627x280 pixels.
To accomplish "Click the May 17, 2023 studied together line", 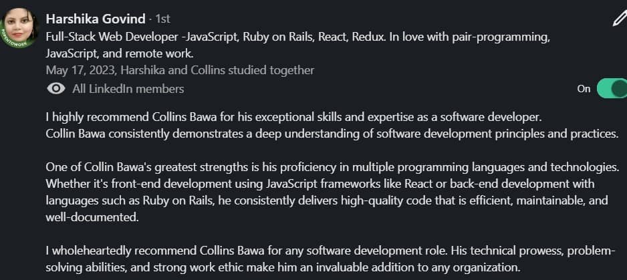I will (x=180, y=70).
